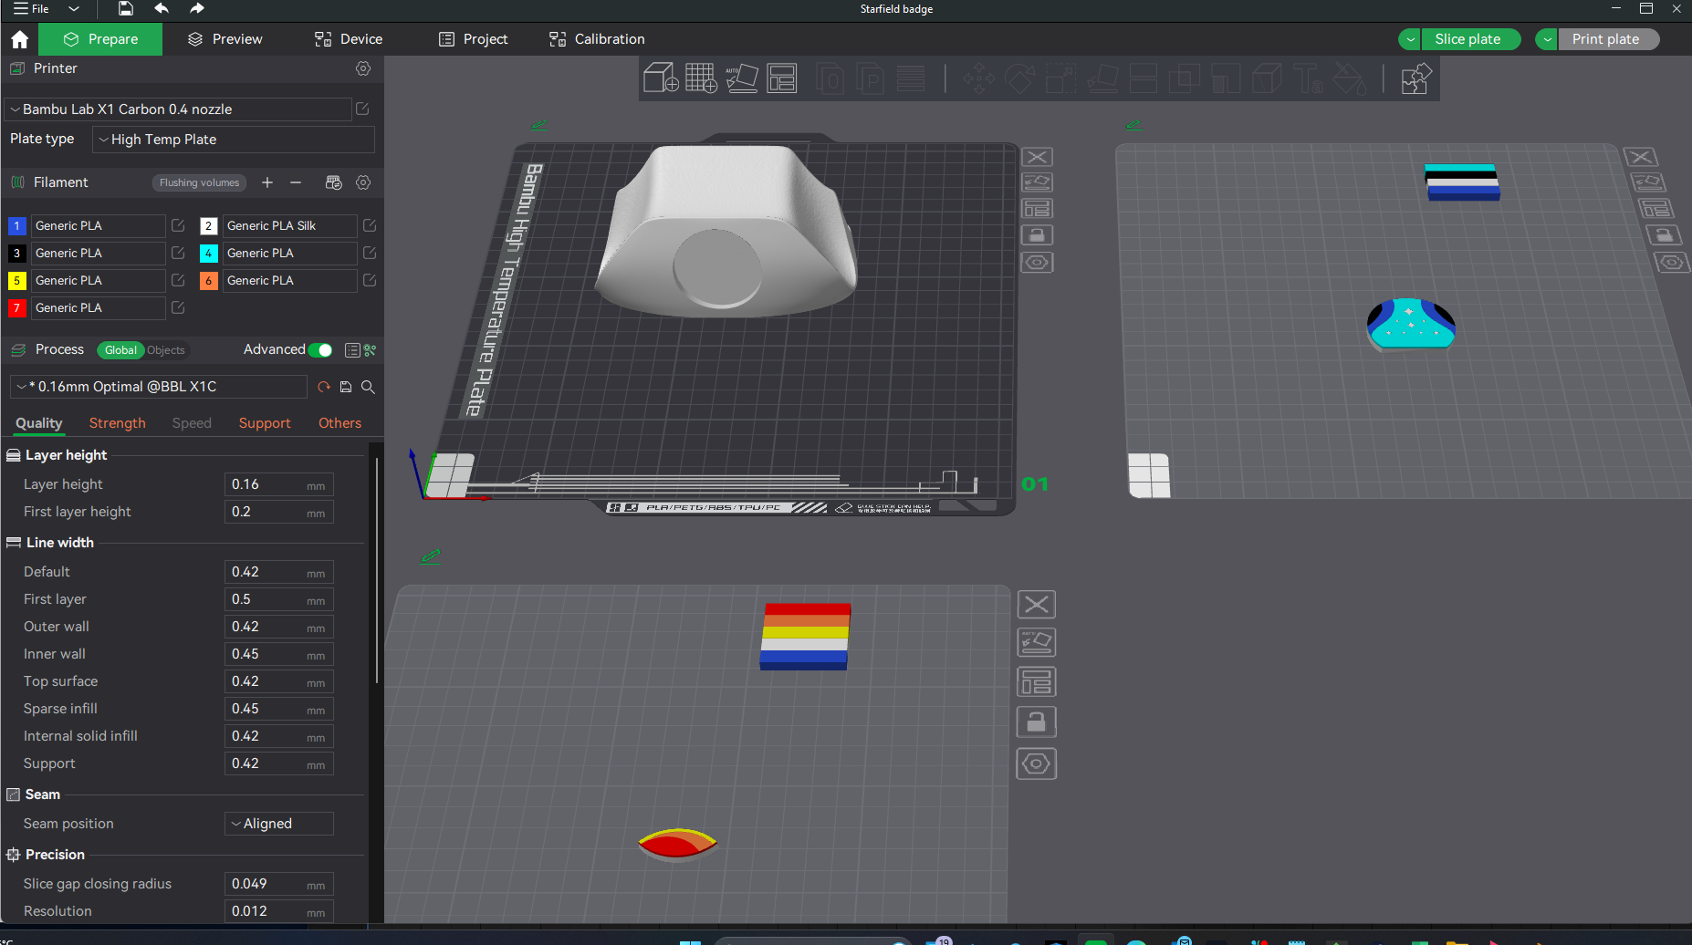Screen dimensions: 1692x945
Task: Switch process scope to Global
Action: 120,350
